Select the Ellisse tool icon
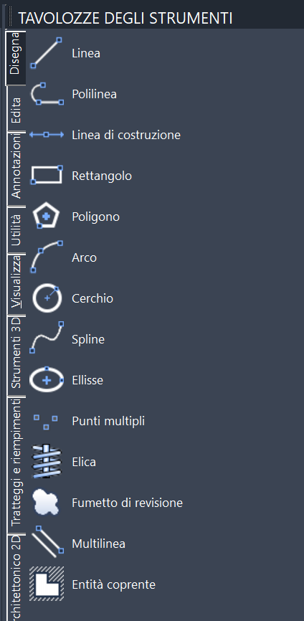Screen dimensions: 304x621 click(x=47, y=380)
